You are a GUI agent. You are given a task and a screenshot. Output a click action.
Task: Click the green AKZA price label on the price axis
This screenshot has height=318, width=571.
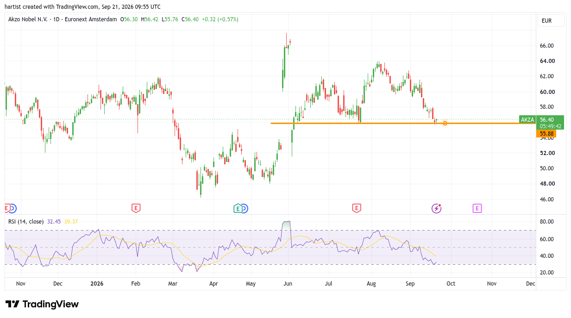[x=527, y=119]
